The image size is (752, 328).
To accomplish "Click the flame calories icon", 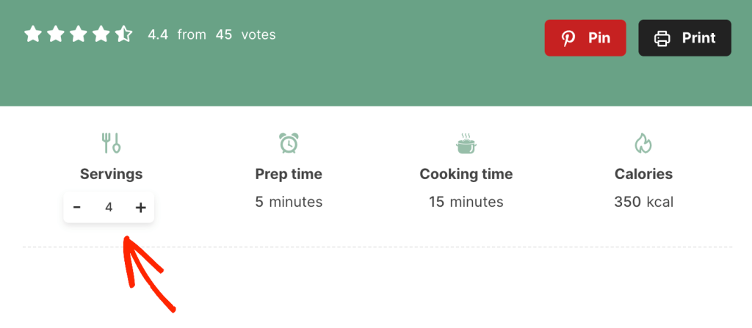I will (643, 143).
